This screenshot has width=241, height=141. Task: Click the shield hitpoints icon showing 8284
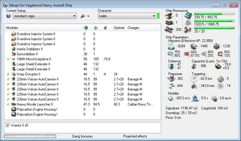171,46
